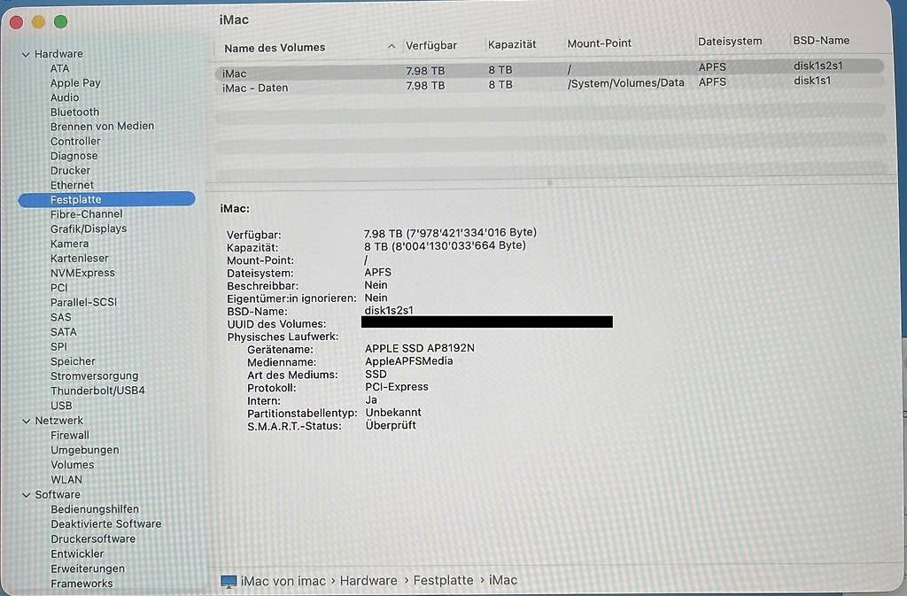Image resolution: width=907 pixels, height=596 pixels.
Task: Click the red close window button
Action: 16,22
